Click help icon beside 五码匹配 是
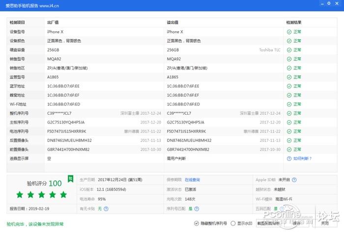This screenshot has width=344, height=234. click(x=282, y=209)
